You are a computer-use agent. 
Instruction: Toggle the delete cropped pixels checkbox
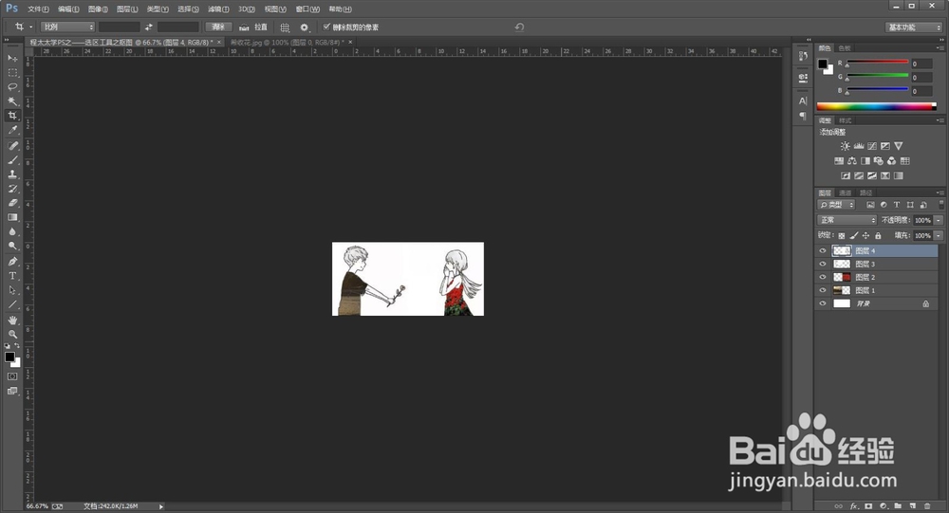326,27
